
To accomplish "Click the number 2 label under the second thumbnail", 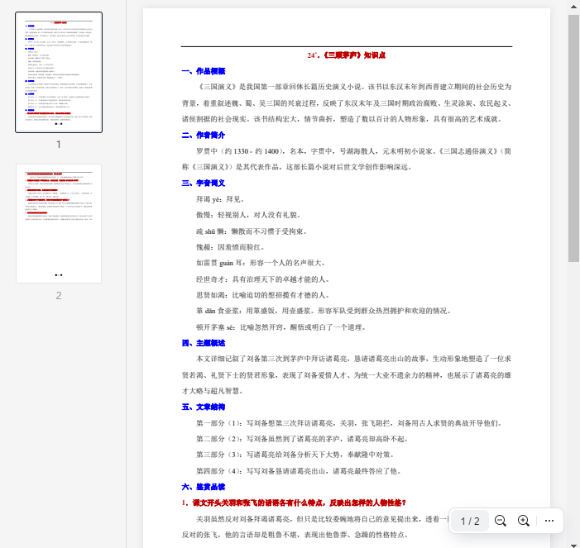I will (59, 295).
